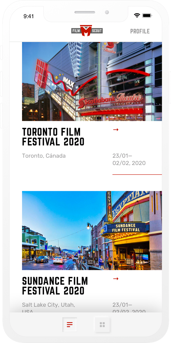The height and width of the screenshot is (343, 171).
Task: Tap the Sundance Egyptian theatre photo
Action: [92, 230]
